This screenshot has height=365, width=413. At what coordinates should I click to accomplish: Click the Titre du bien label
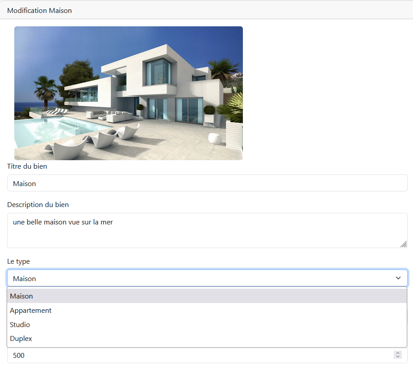[27, 166]
